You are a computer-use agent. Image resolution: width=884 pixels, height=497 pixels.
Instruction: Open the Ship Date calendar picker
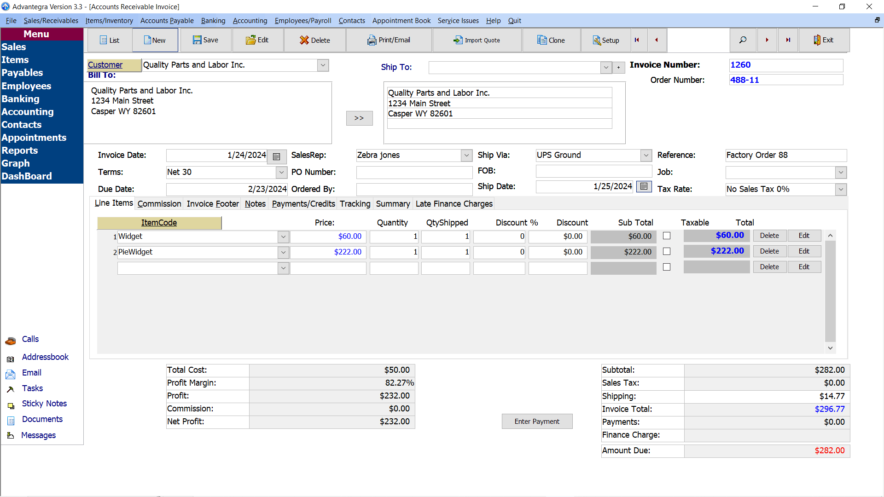click(644, 186)
